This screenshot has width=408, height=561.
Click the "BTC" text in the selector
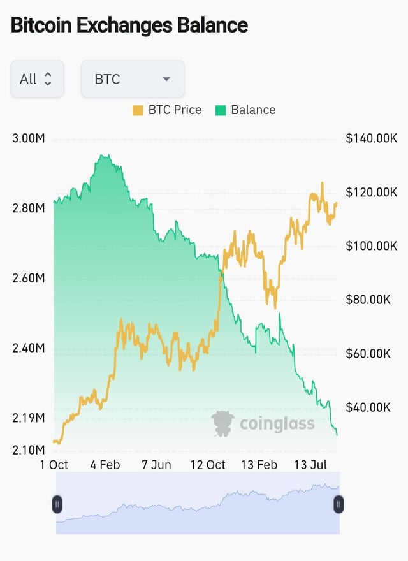point(107,79)
